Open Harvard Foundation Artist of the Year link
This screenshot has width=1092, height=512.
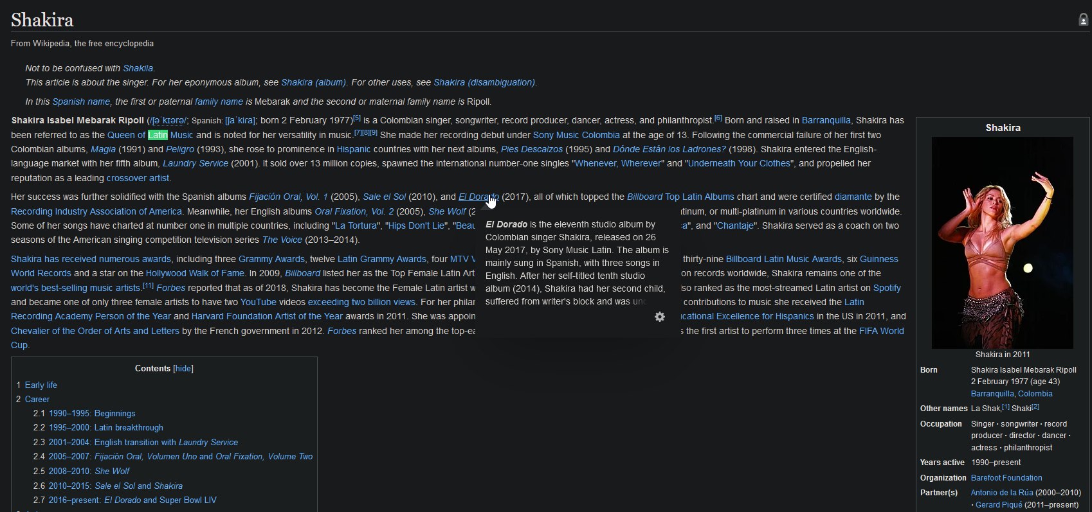click(267, 316)
